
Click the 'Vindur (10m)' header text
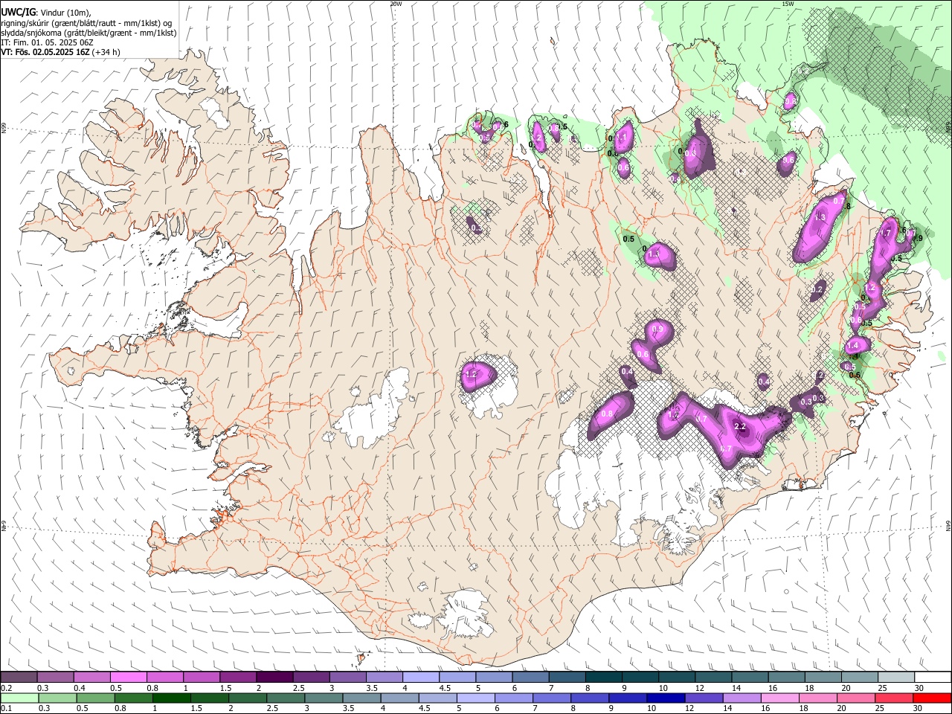click(x=65, y=13)
